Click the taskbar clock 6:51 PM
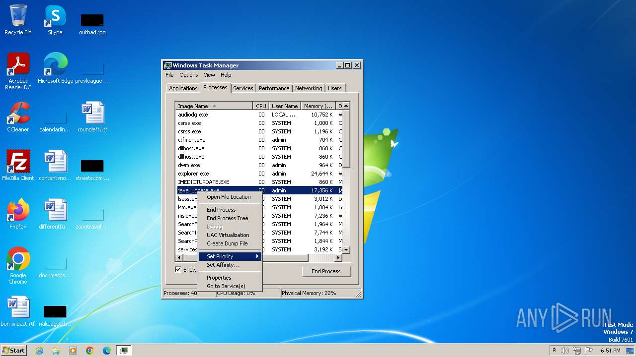The image size is (636, 357). [611, 351]
